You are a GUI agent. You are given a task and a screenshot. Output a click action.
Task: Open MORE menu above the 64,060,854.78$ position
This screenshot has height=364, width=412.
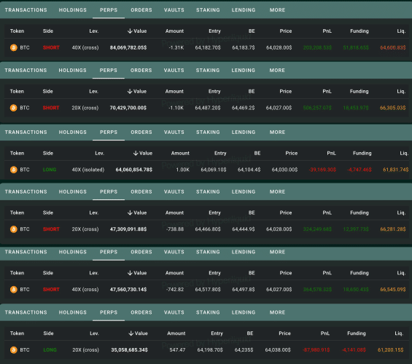[277, 132]
